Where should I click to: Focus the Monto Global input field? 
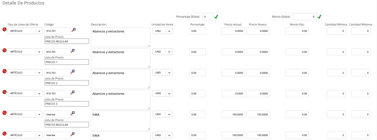tap(304, 17)
